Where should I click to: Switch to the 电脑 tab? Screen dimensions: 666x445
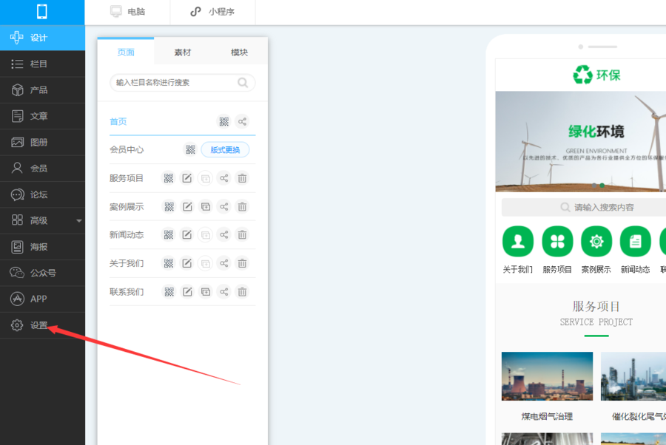tap(127, 11)
